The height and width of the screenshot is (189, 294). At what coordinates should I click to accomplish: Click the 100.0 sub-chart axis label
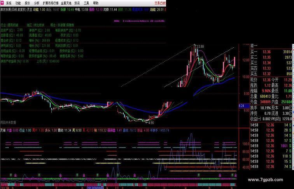point(246,144)
